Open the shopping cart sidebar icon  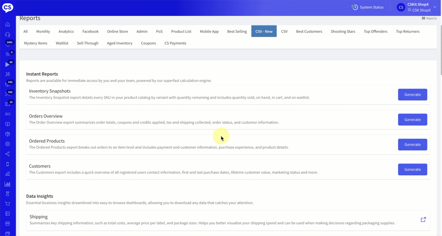point(8,204)
